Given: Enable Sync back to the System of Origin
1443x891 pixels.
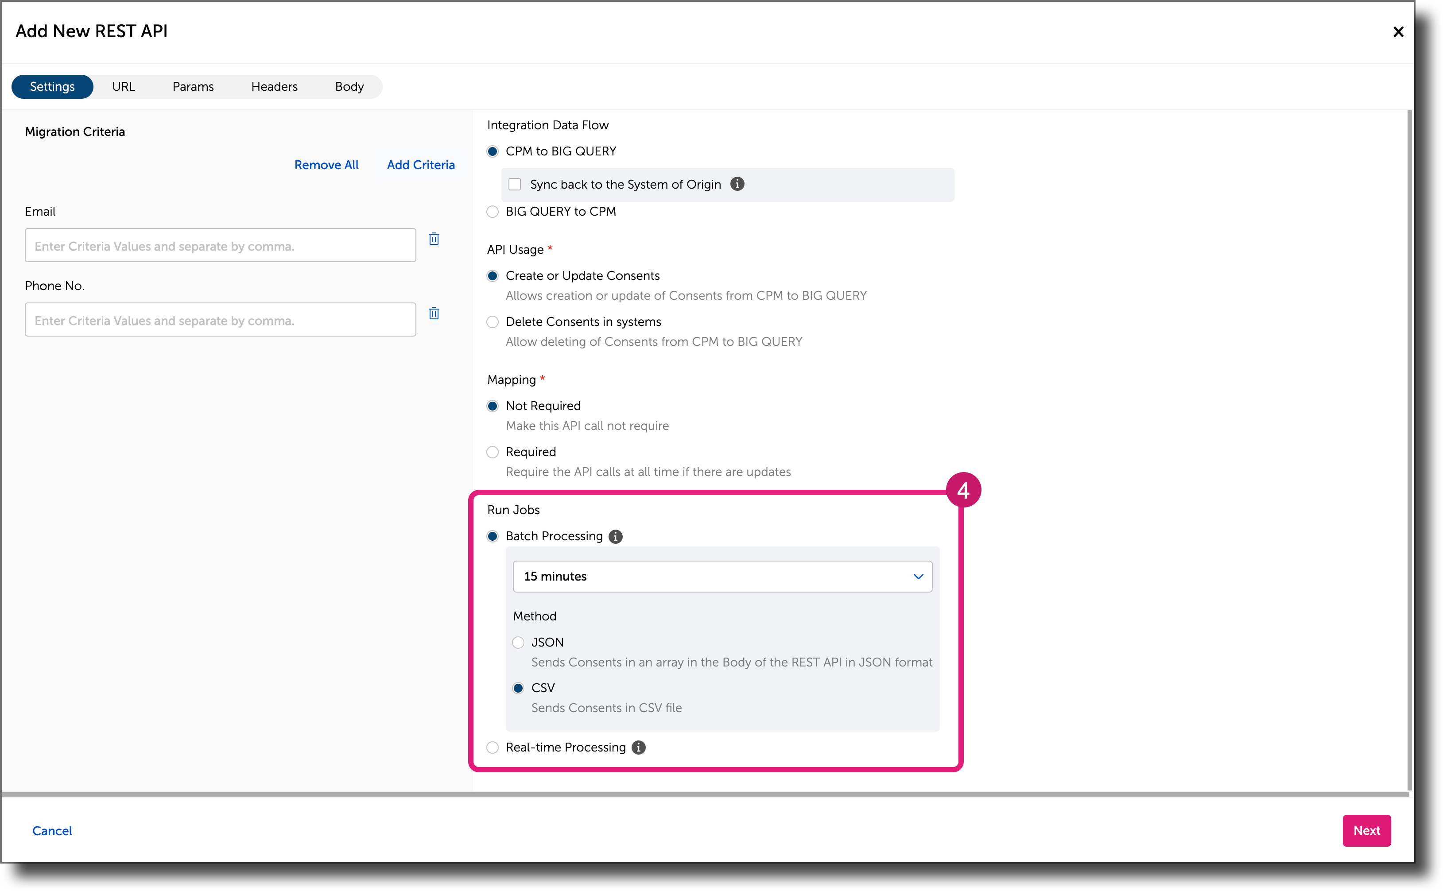Looking at the screenshot, I should [x=514, y=185].
